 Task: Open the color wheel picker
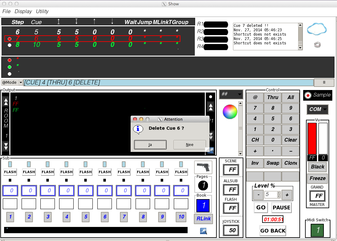(x=230, y=112)
